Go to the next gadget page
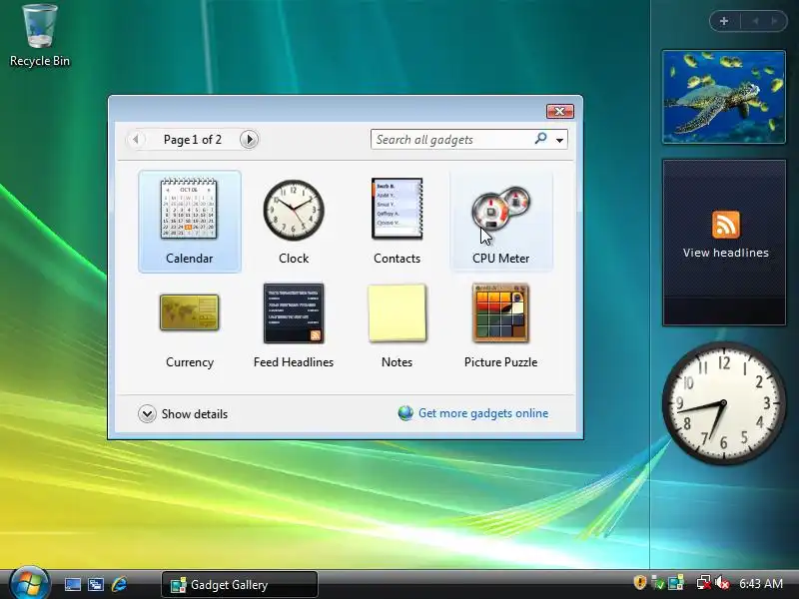Viewport: 799px width, 599px height. coord(249,139)
